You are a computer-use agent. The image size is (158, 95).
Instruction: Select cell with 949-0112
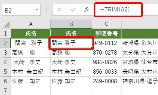[x=107, y=43]
